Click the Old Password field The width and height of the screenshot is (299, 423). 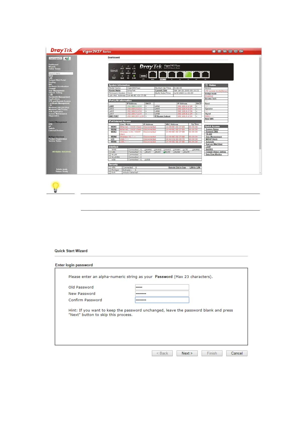pyautogui.click(x=162, y=287)
